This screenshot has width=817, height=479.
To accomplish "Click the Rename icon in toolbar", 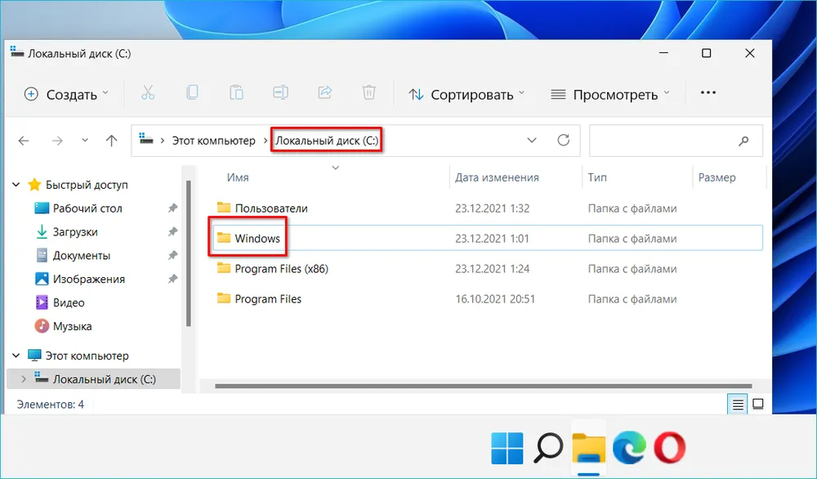I will point(280,93).
